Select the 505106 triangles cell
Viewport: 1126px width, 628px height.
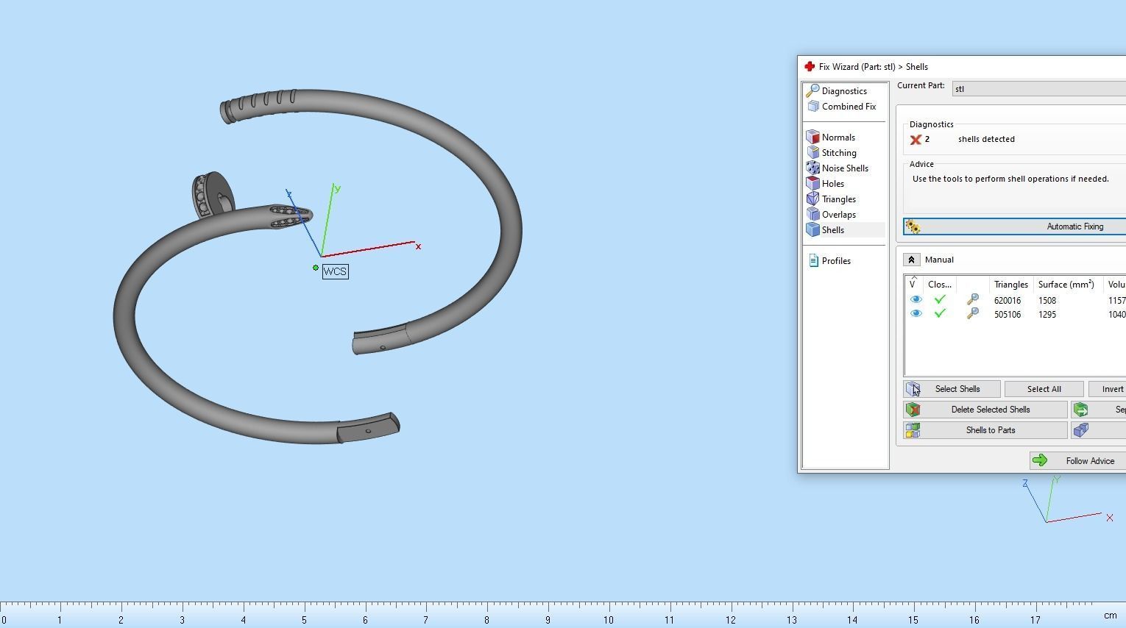[x=1008, y=315]
